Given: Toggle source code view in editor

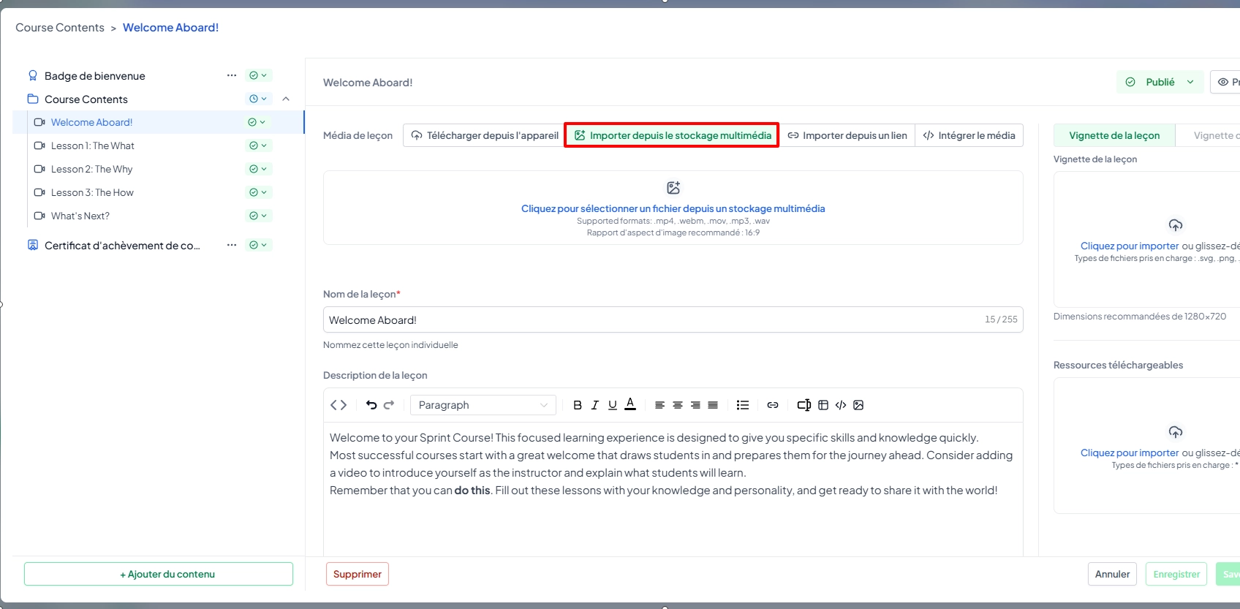Looking at the screenshot, I should [x=339, y=405].
